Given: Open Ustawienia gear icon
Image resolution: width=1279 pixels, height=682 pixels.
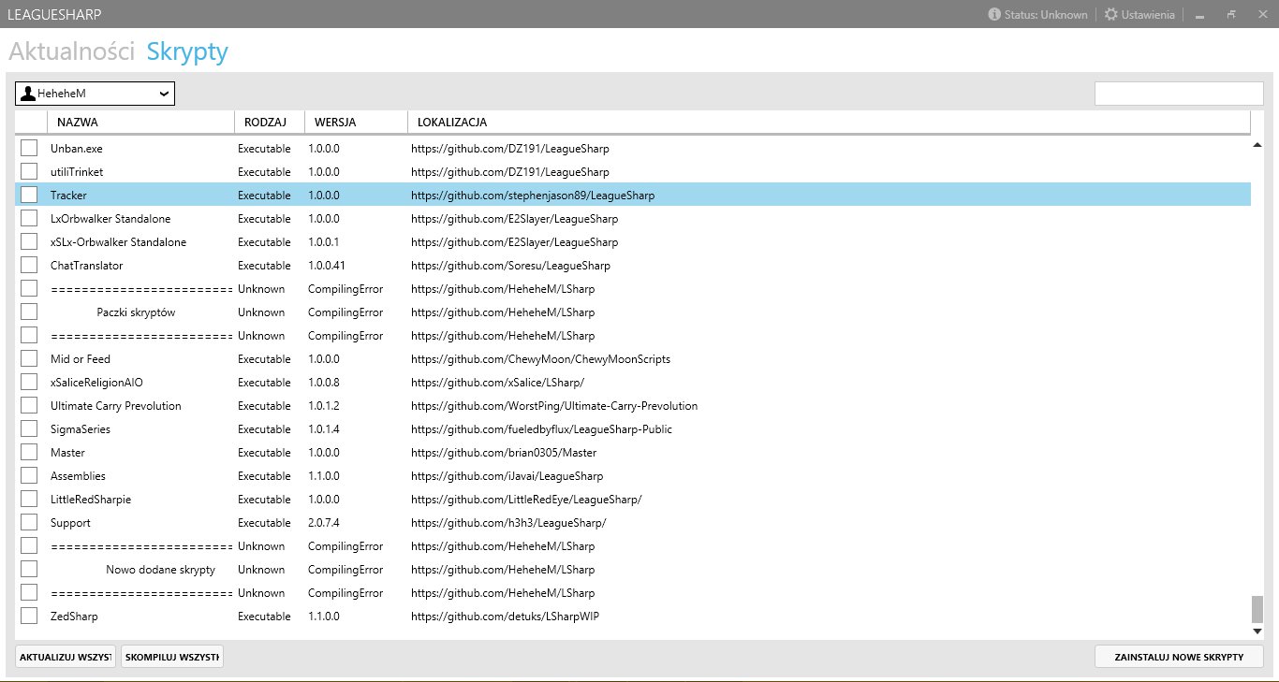Looking at the screenshot, I should tap(1111, 15).
